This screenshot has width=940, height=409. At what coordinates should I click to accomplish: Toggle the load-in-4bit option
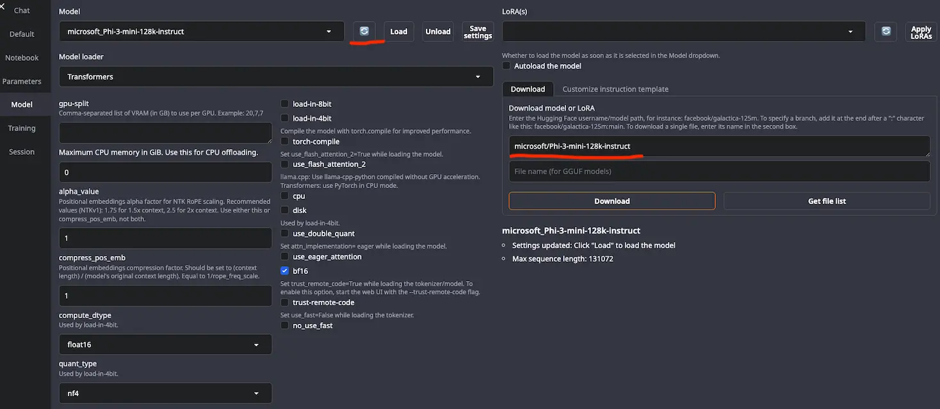pyautogui.click(x=285, y=118)
